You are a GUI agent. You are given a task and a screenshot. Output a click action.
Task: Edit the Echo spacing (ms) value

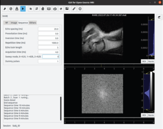point(49,29)
